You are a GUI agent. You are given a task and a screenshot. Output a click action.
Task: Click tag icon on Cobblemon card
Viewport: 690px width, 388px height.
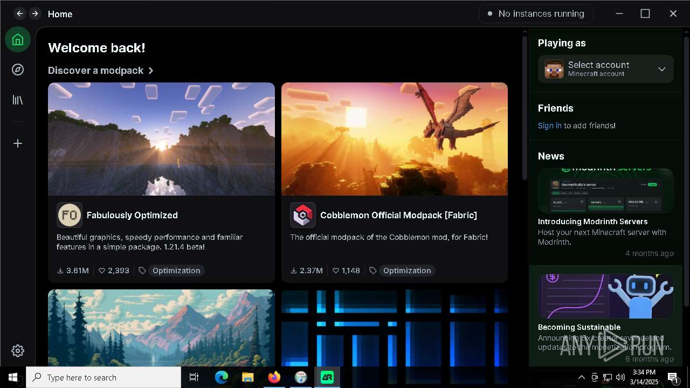point(373,271)
